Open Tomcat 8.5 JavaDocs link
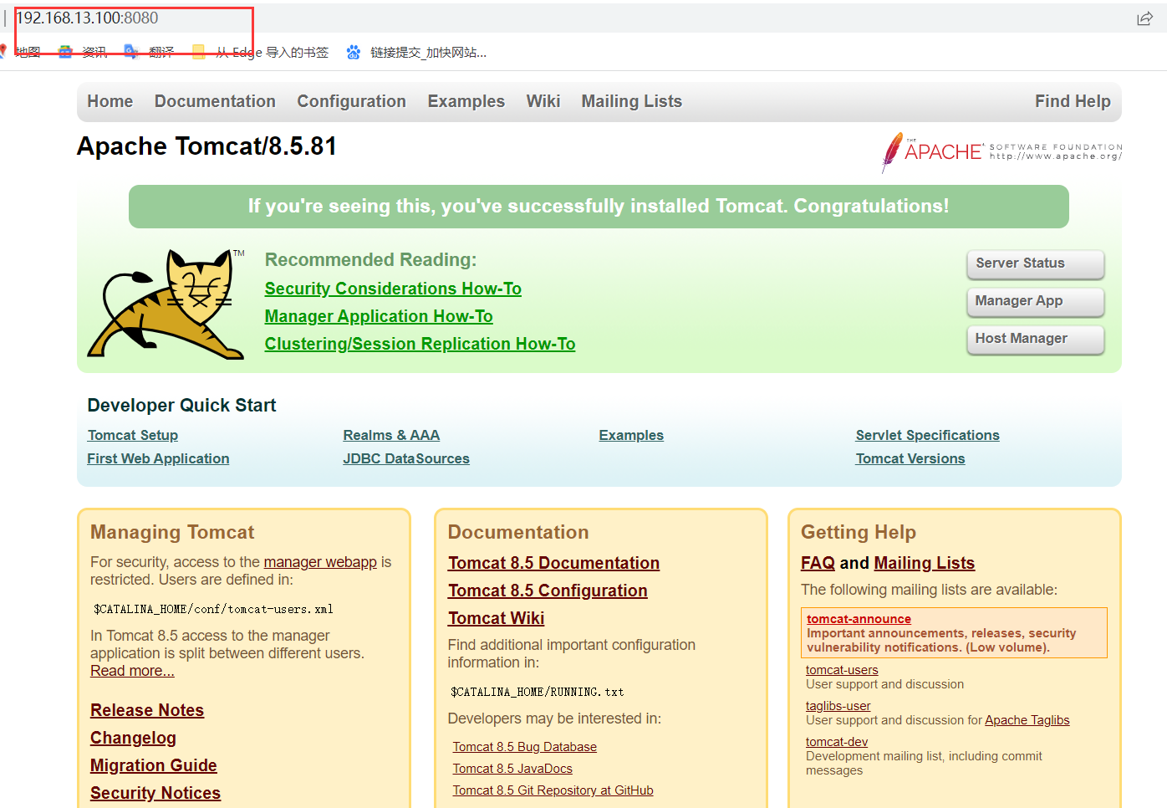 click(x=512, y=769)
